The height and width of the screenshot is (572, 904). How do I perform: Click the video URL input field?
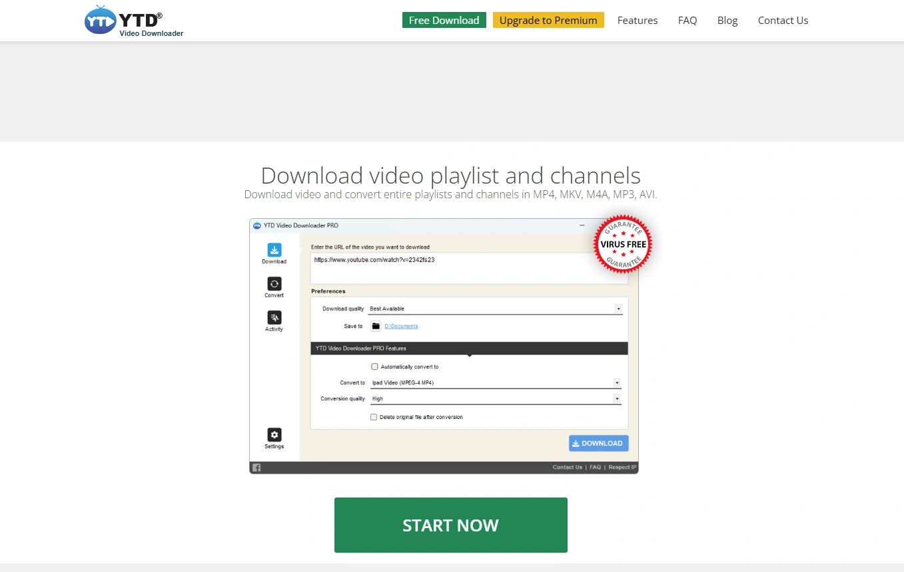tap(469, 268)
